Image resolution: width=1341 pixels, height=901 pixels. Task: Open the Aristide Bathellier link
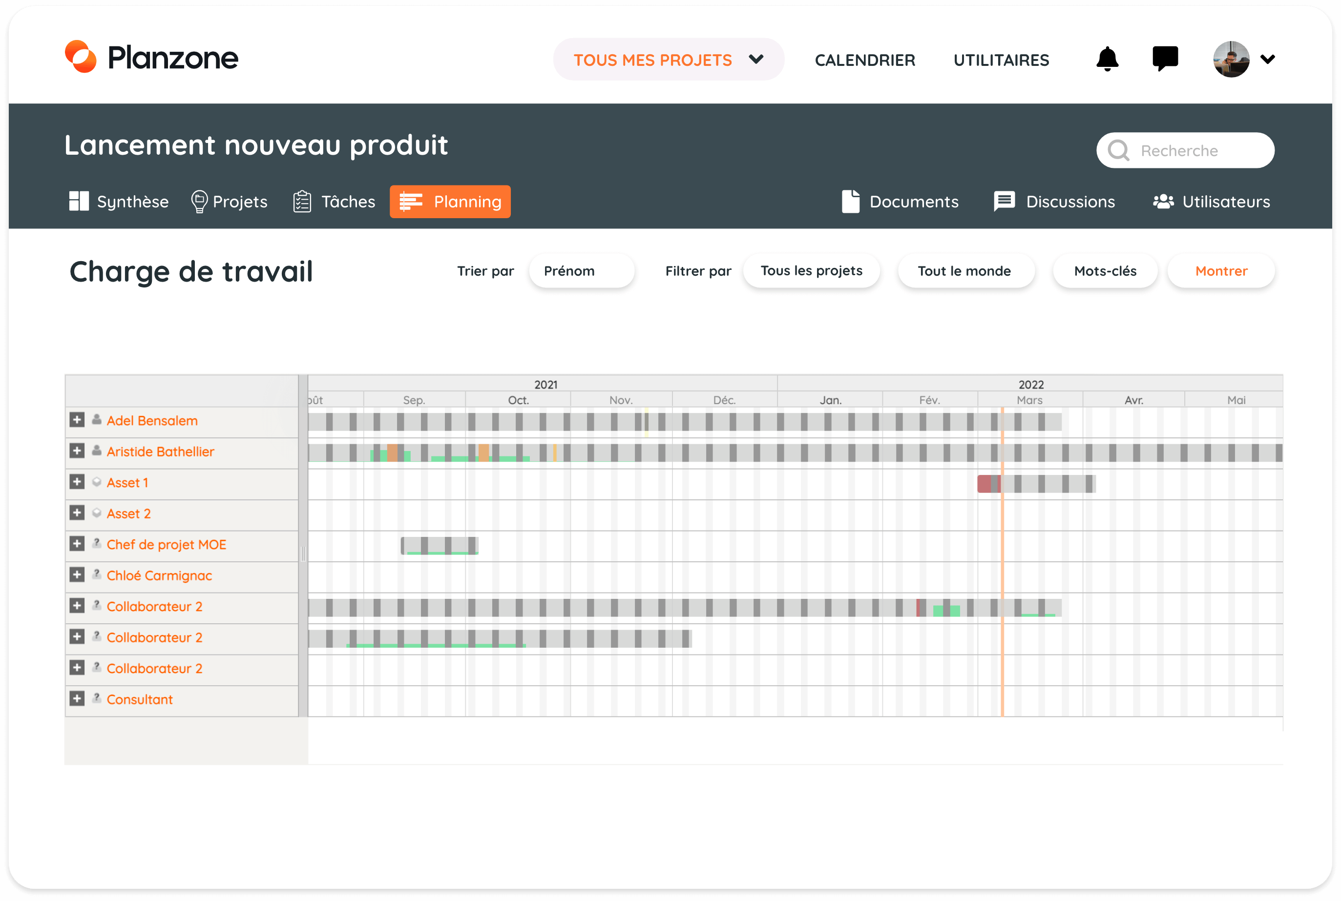click(160, 451)
